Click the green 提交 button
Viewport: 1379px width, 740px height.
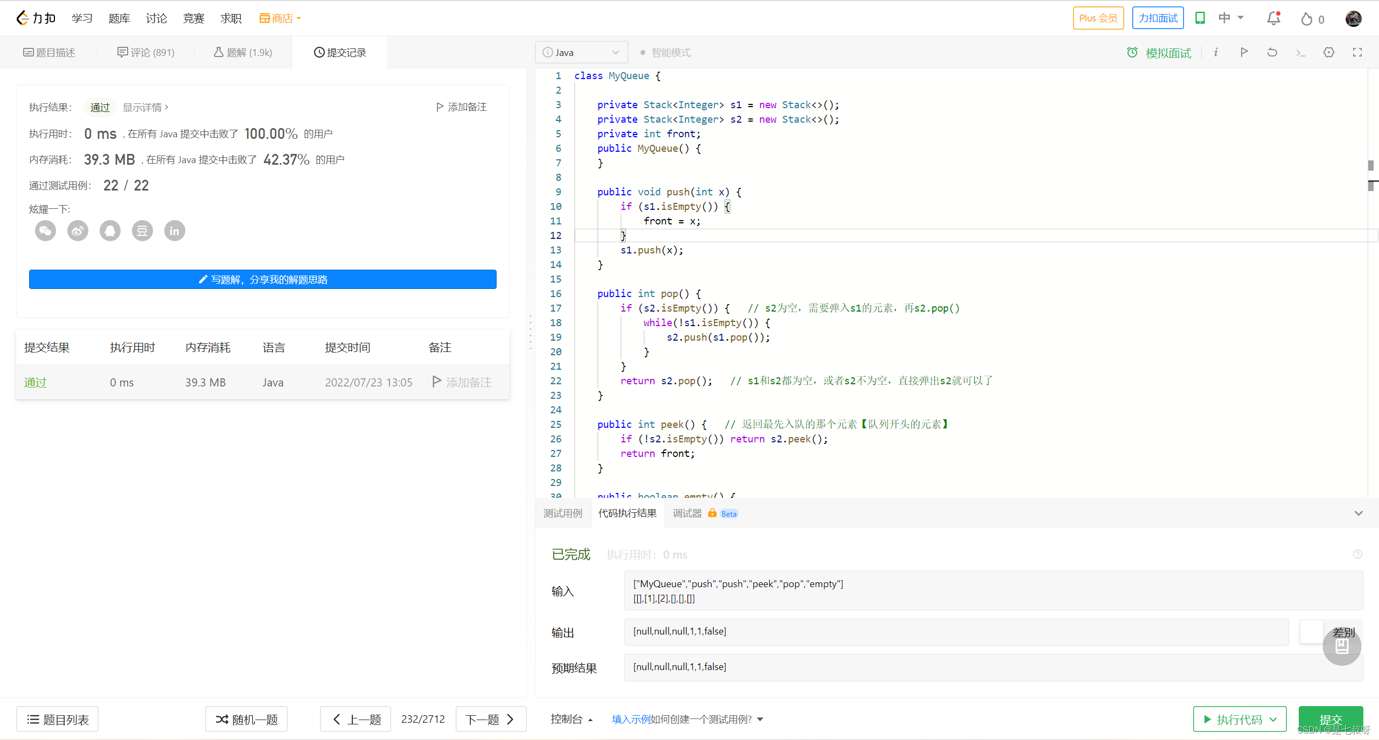tap(1330, 719)
